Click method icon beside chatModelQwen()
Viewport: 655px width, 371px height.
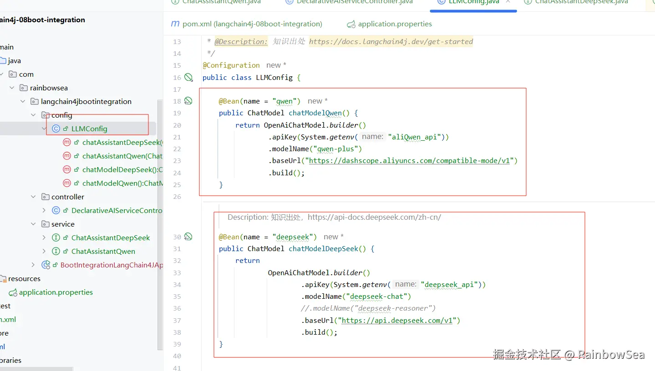tap(67, 183)
